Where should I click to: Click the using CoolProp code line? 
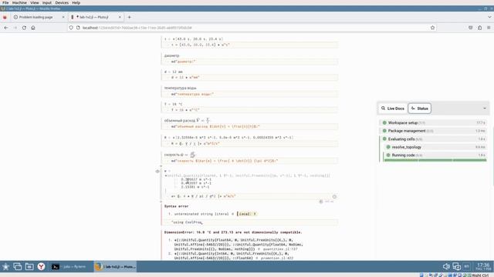(250, 222)
